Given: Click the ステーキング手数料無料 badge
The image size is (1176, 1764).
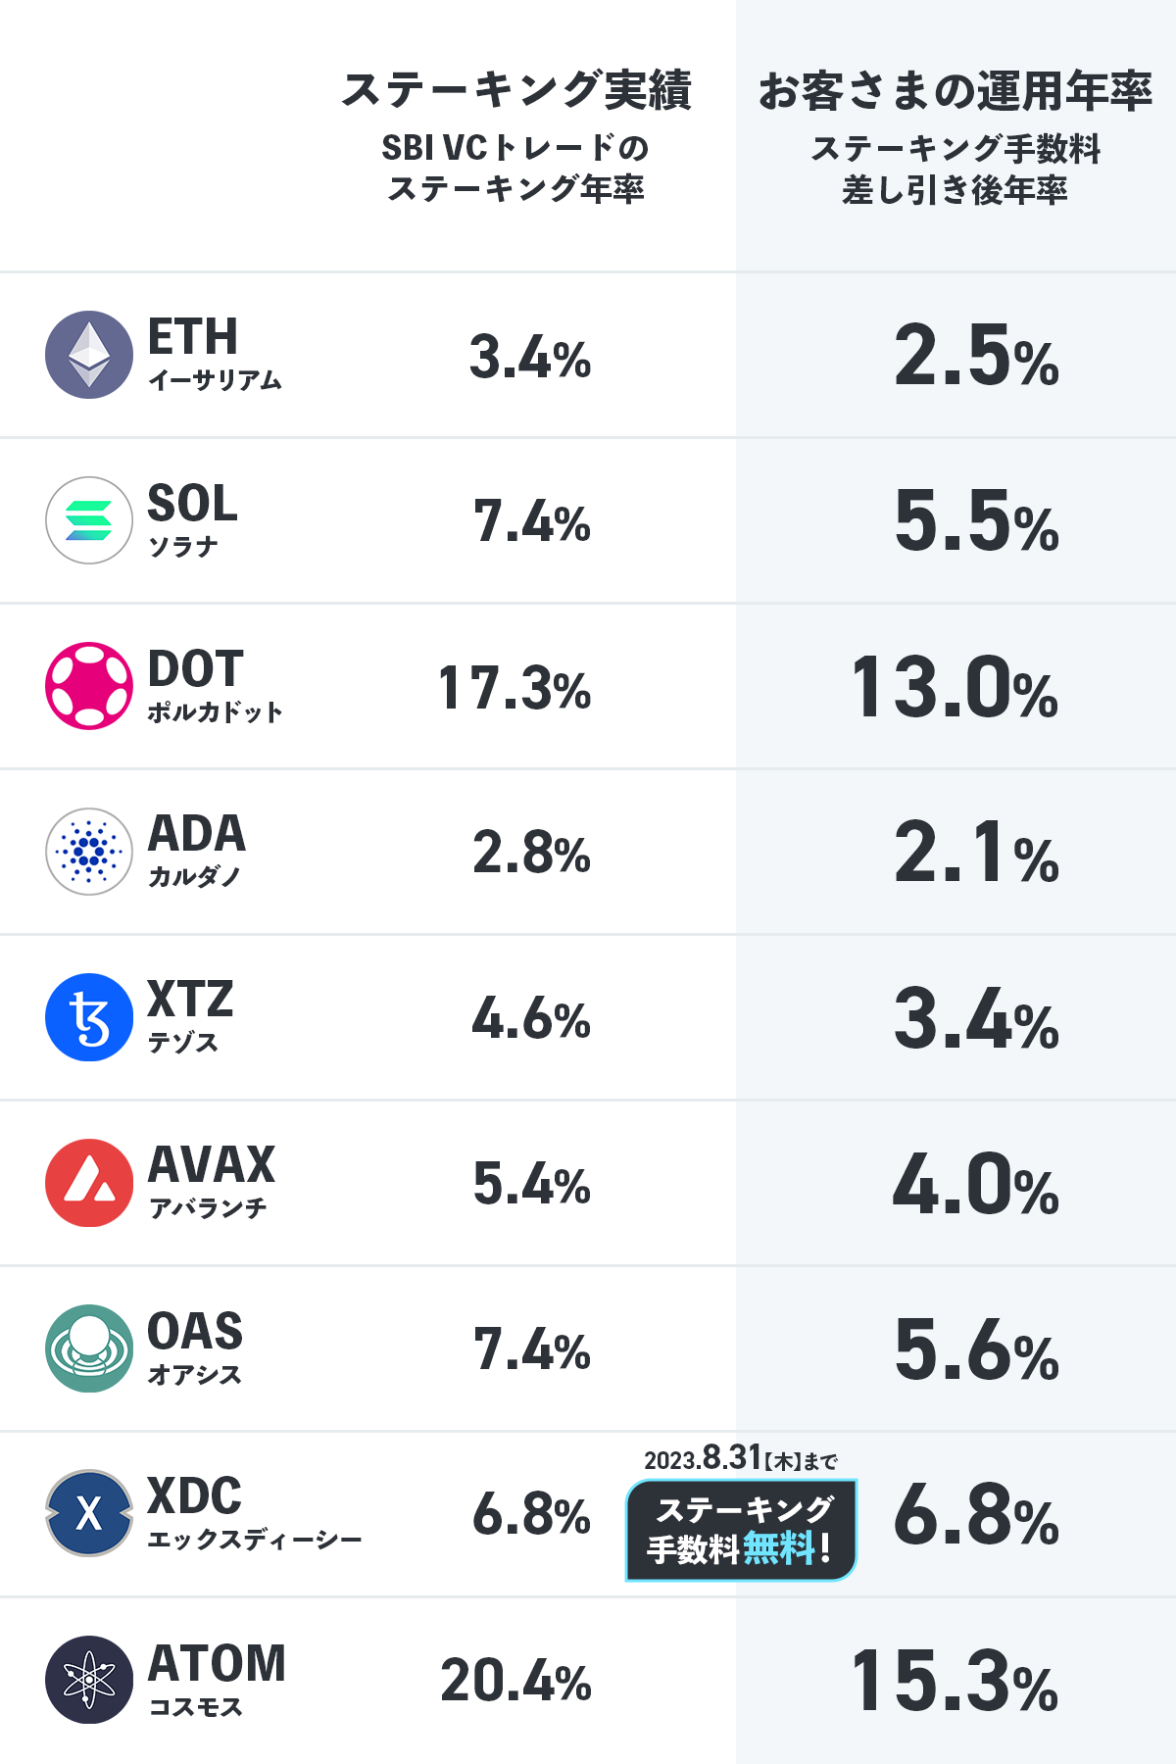Looking at the screenshot, I should pyautogui.click(x=741, y=1530).
